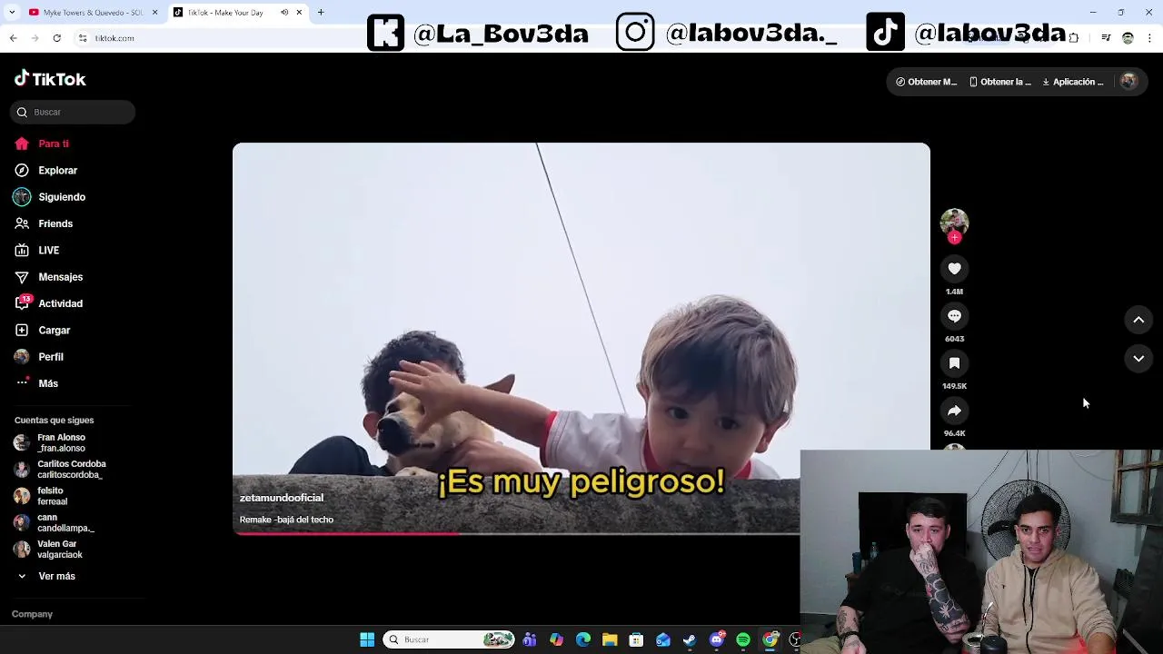Screen dimensions: 1163x654
Task: Click the Obtener la... phone button
Action: tap(999, 82)
